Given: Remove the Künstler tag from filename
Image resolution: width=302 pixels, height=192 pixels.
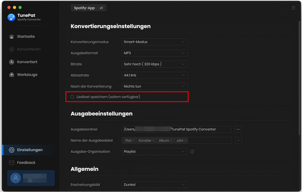Looking at the screenshot, I should [x=153, y=140].
